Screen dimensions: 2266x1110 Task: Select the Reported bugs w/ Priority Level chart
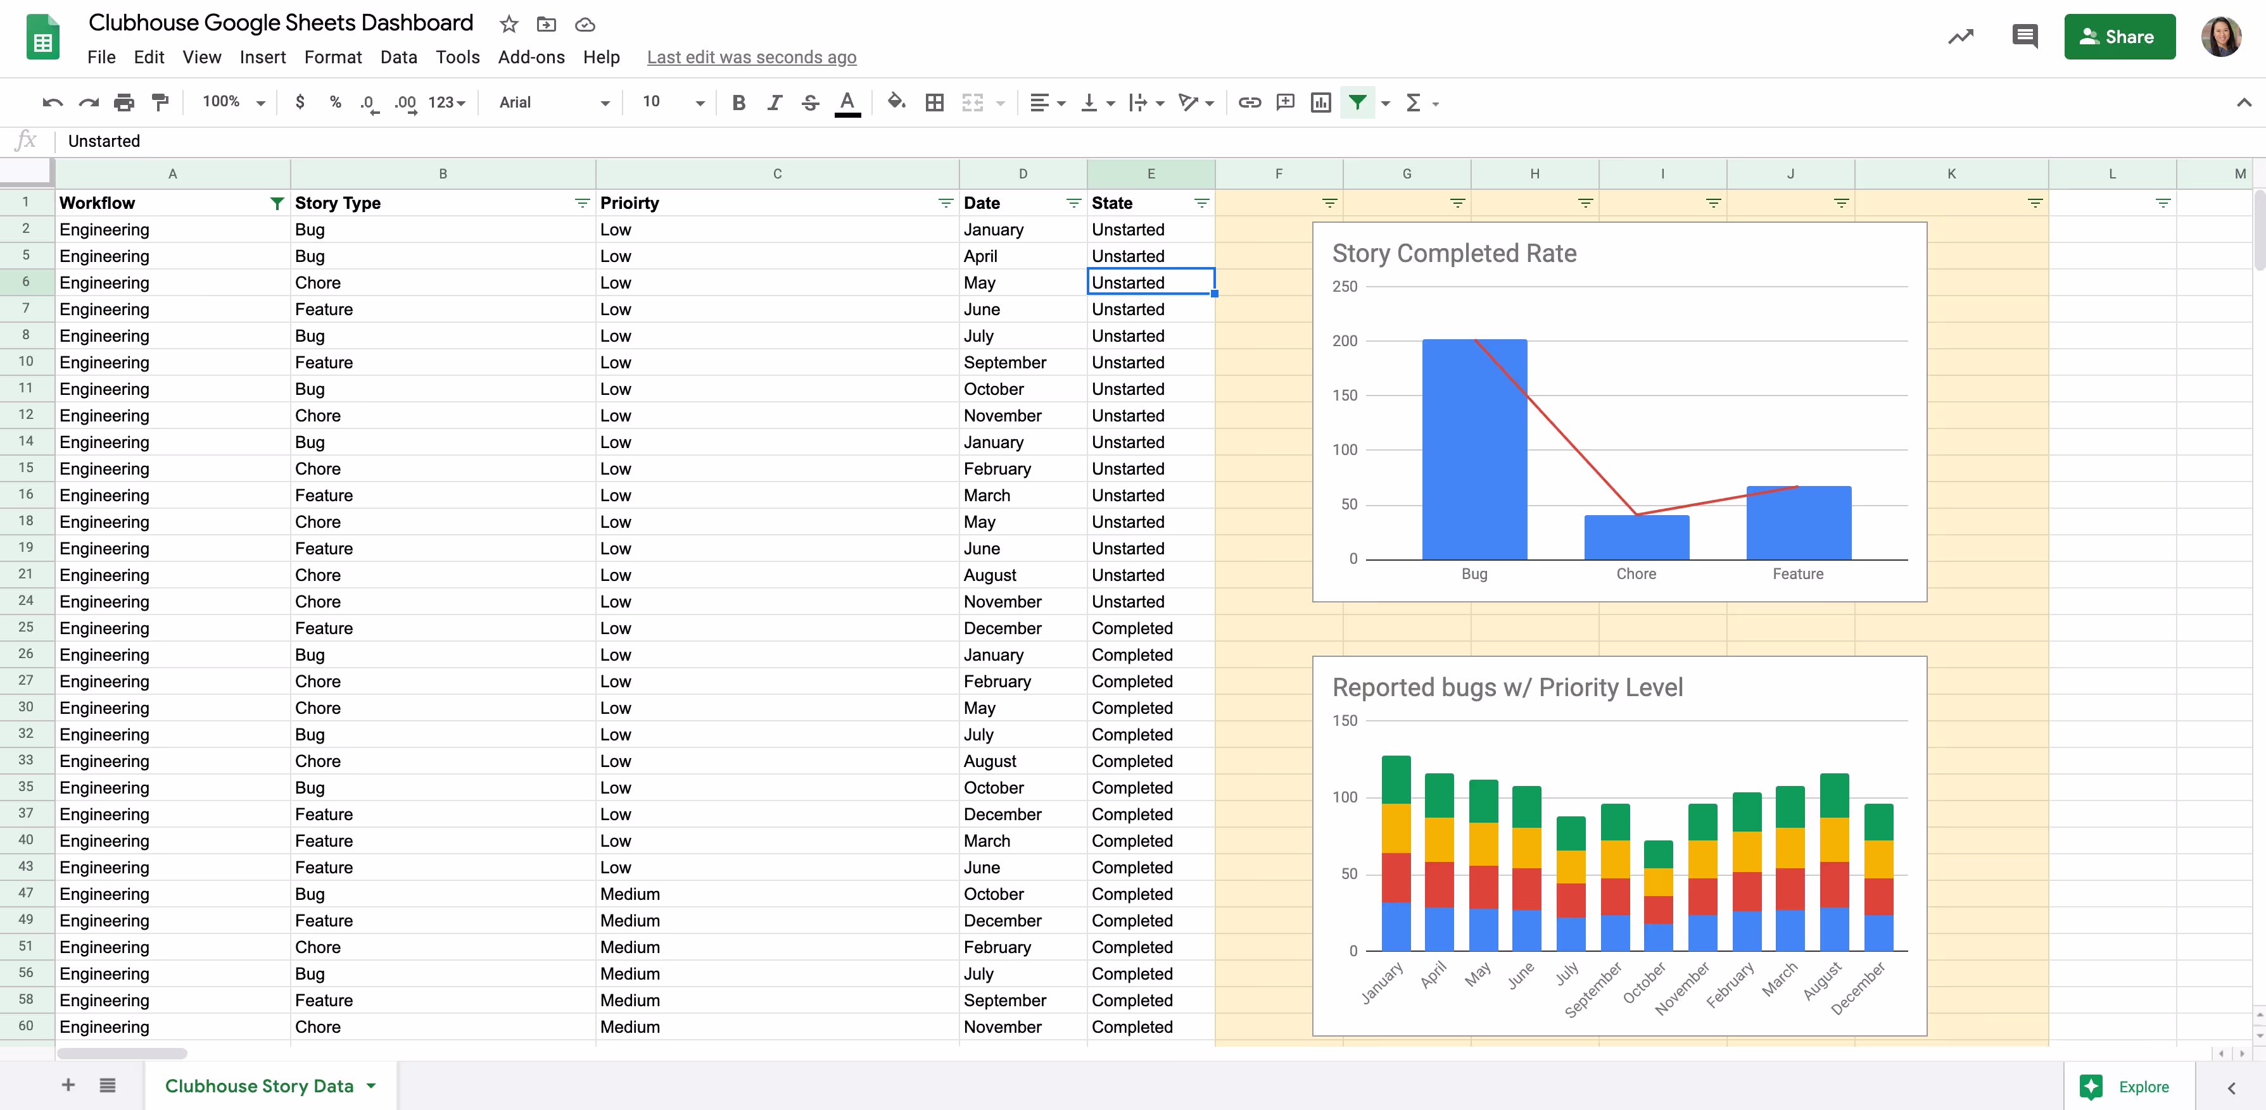click(1619, 845)
